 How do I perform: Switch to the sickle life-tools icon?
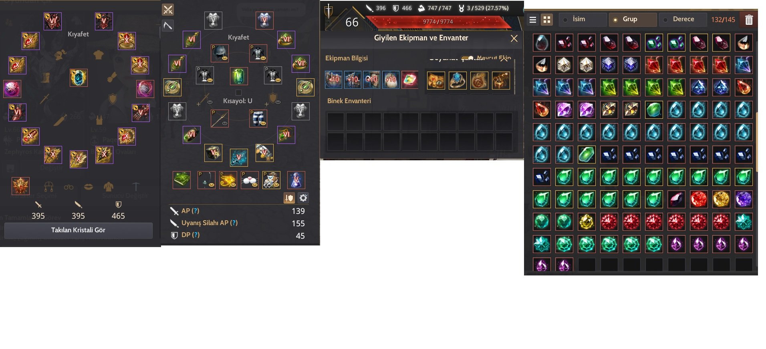[168, 26]
